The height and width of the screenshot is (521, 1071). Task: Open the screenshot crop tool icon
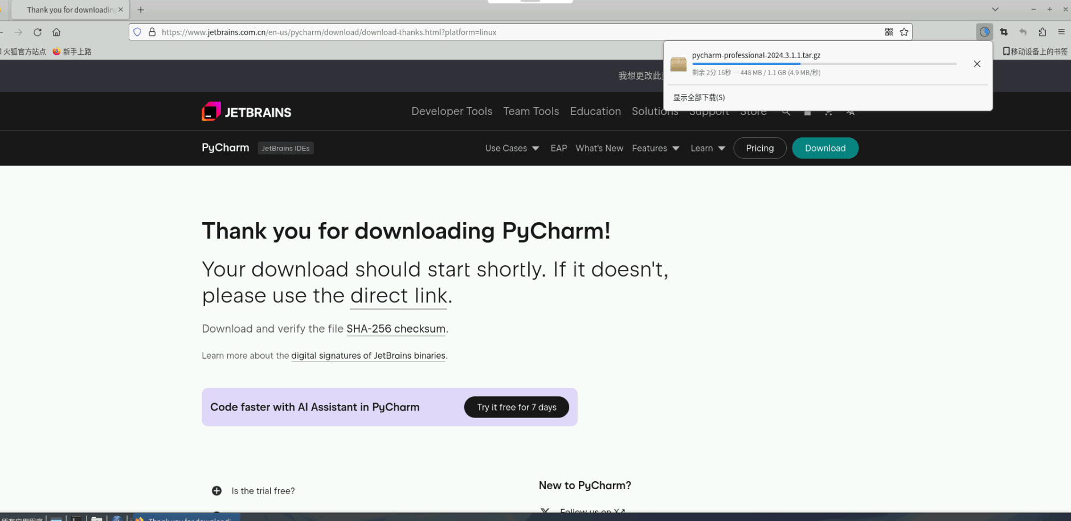(1004, 32)
